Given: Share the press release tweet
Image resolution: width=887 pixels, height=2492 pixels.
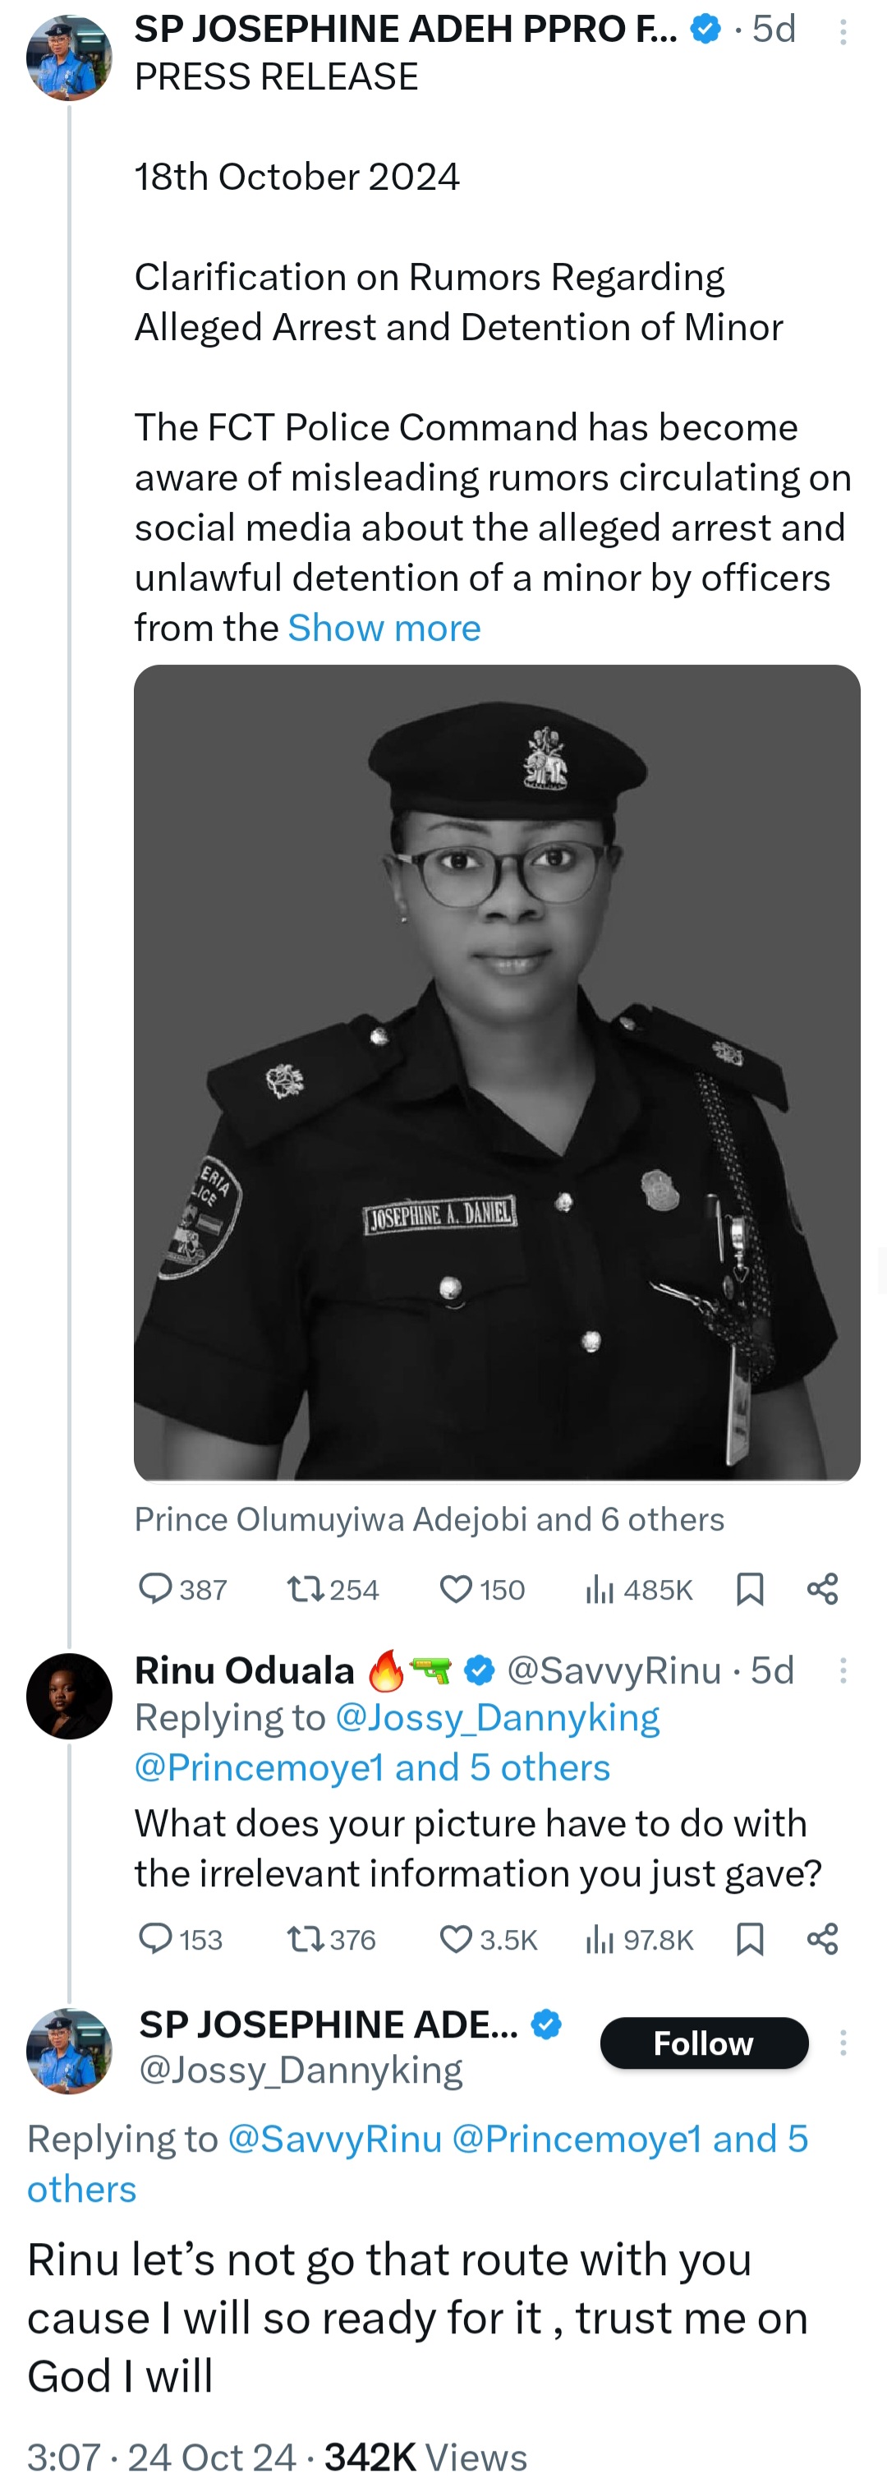Looking at the screenshot, I should click(822, 1588).
